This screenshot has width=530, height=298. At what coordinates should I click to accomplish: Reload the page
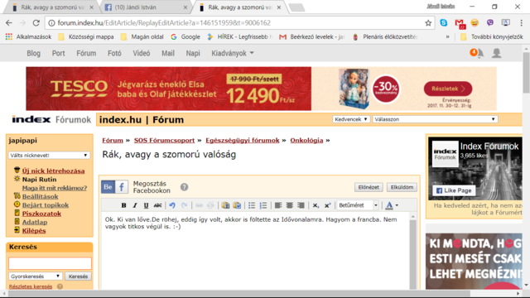pos(36,23)
